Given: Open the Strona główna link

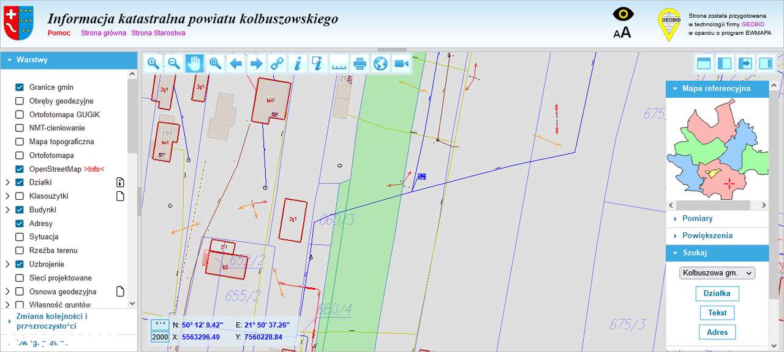Looking at the screenshot, I should click(104, 33).
